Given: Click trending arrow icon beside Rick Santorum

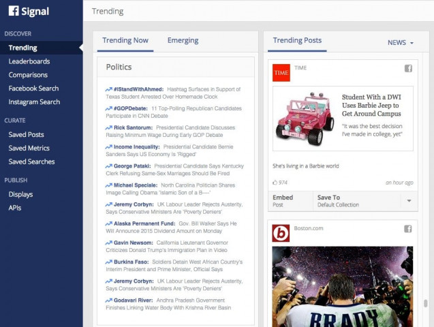Looking at the screenshot, I should click(108, 127).
